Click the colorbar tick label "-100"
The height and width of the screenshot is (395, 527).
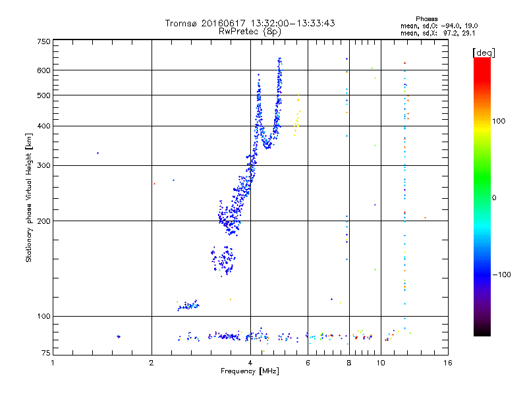click(x=501, y=275)
